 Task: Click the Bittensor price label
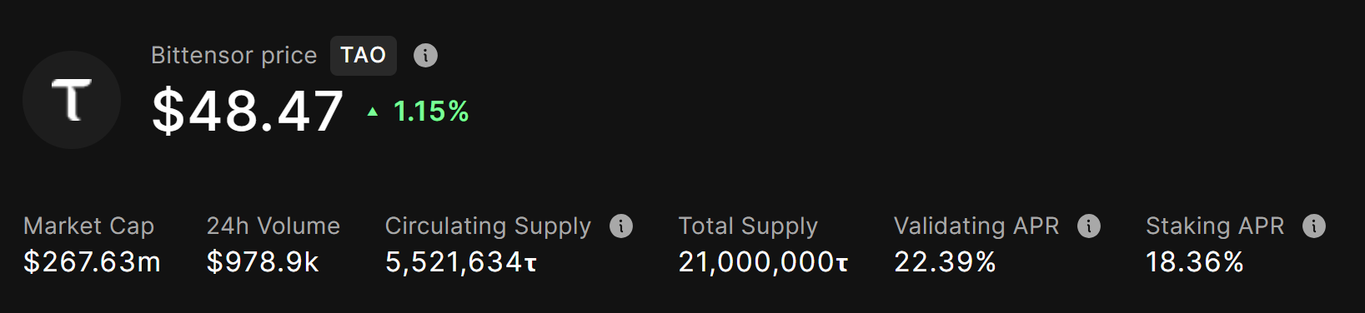click(234, 56)
